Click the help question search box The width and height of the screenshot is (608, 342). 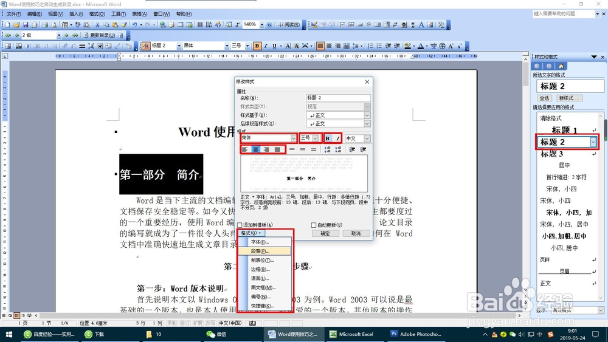(x=564, y=13)
